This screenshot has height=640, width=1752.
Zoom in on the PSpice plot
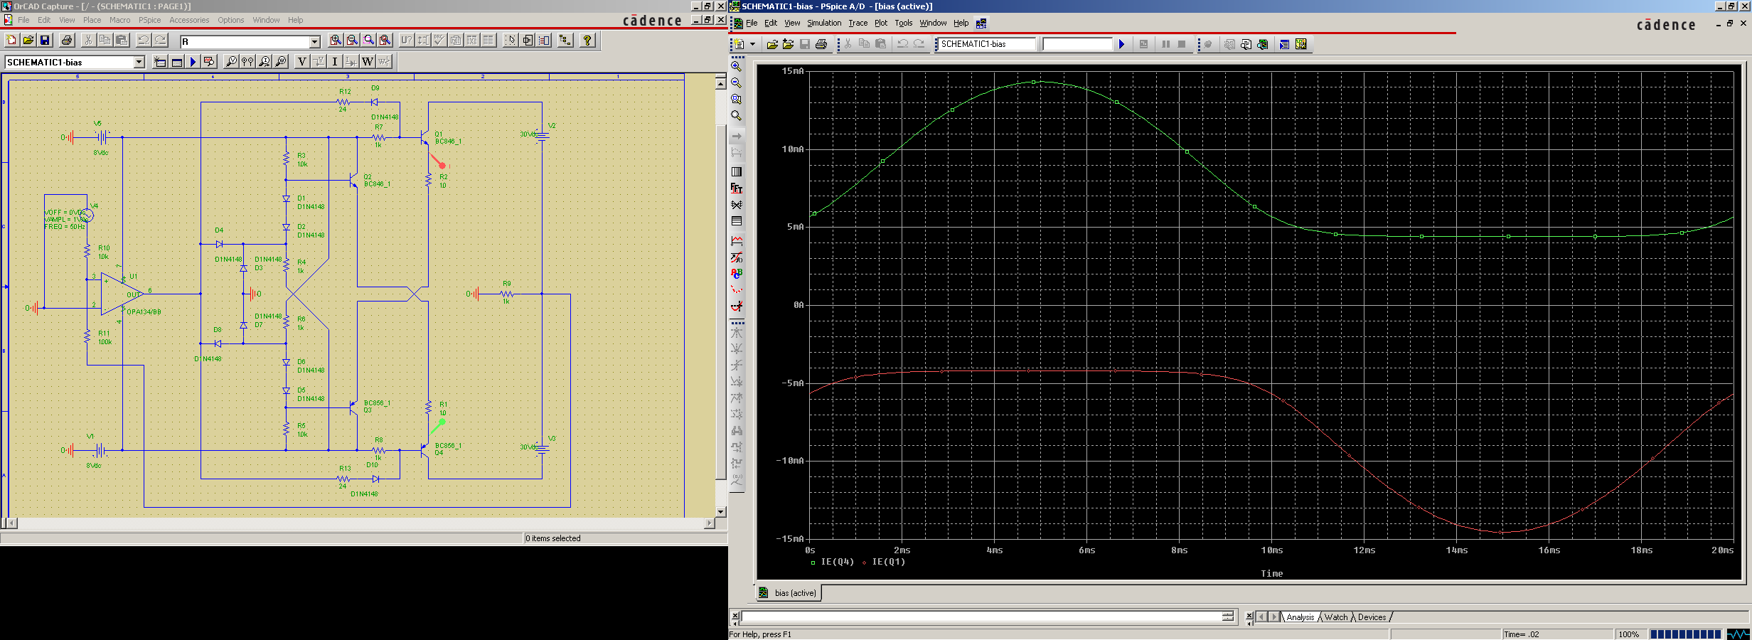737,67
